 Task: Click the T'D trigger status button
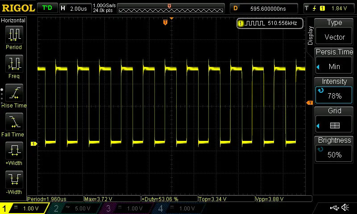pyautogui.click(x=46, y=8)
